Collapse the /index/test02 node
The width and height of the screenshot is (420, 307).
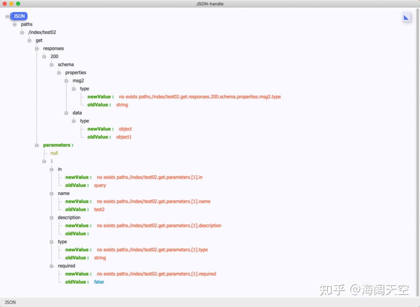coord(22,32)
